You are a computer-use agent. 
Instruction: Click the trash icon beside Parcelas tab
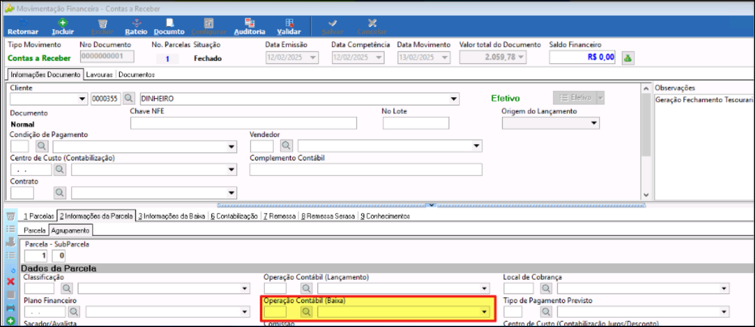[x=11, y=216]
